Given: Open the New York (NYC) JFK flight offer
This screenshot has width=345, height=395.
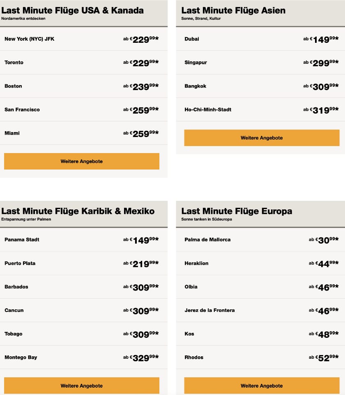Looking at the screenshot, I should [x=81, y=39].
